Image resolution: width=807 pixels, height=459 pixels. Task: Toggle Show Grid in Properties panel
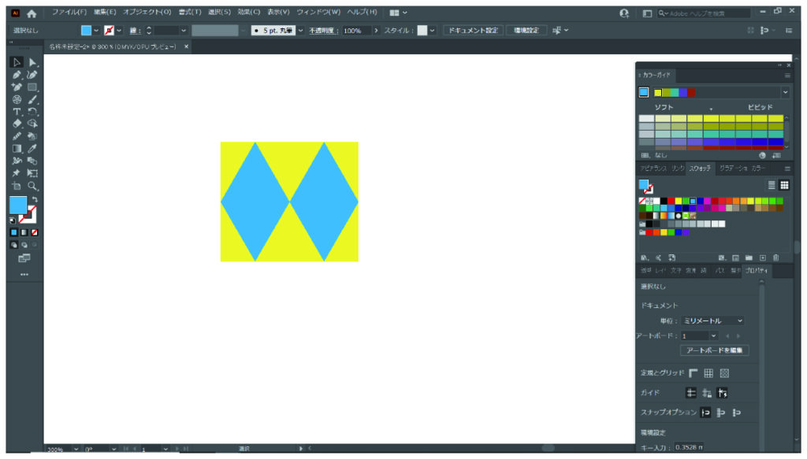708,373
